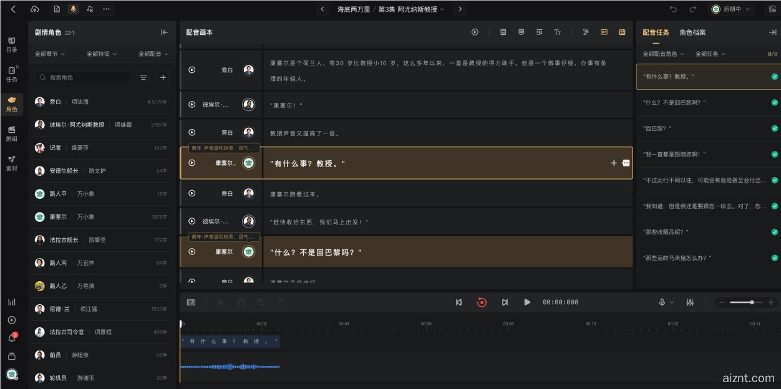Click the microphone icon in the top toolbar
The height and width of the screenshot is (389, 781).
click(x=74, y=9)
